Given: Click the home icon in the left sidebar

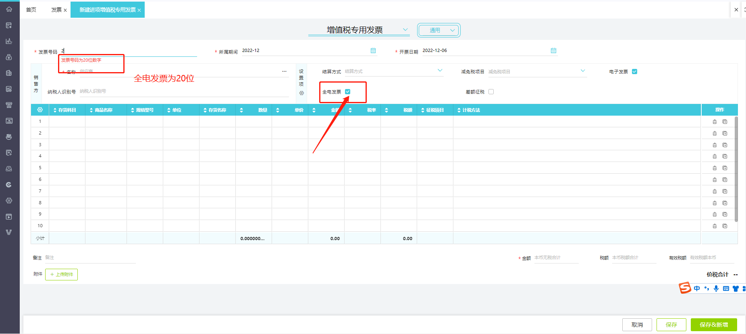Looking at the screenshot, I should tap(9, 9).
